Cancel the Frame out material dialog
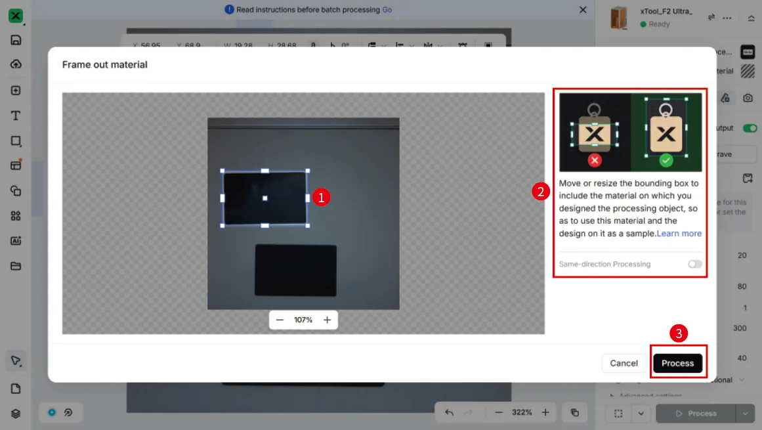The height and width of the screenshot is (430, 762). coord(624,363)
